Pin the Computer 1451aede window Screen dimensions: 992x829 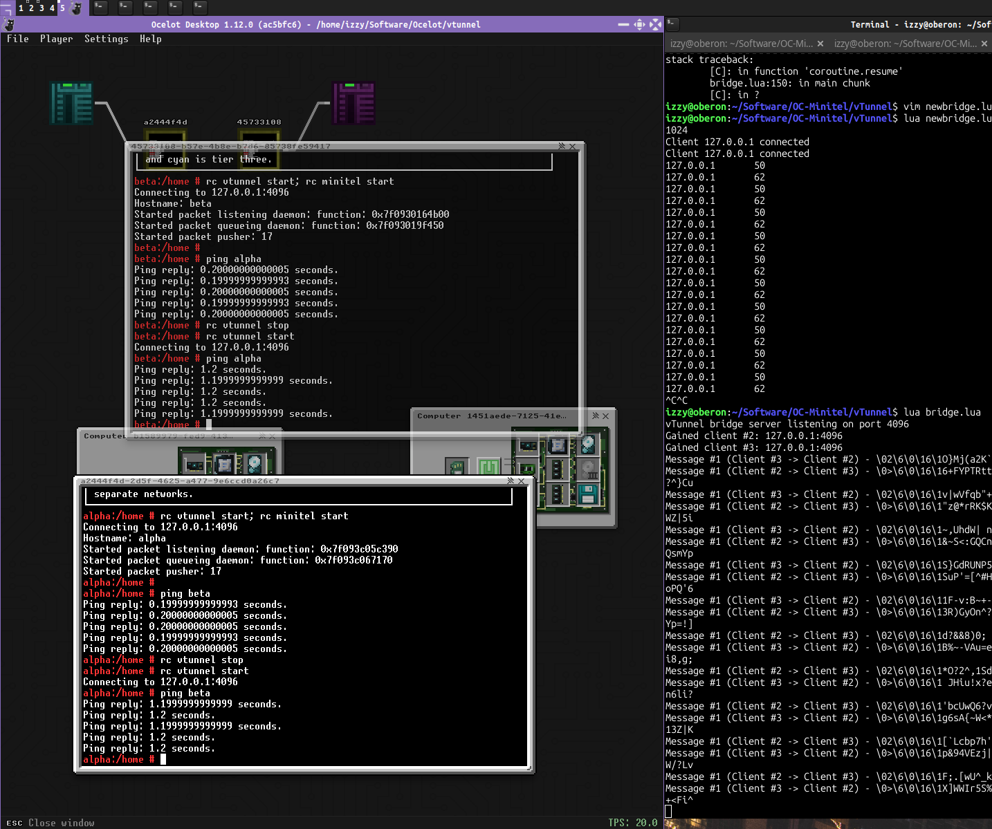[595, 416]
